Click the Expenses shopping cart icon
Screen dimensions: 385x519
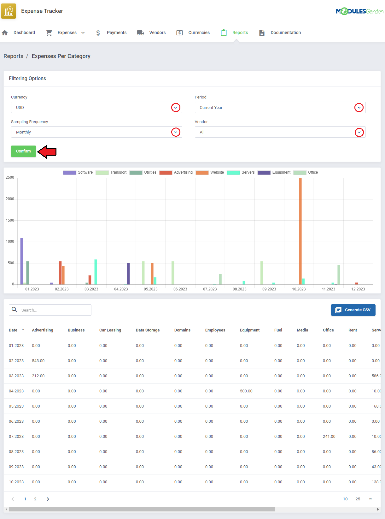coord(49,33)
